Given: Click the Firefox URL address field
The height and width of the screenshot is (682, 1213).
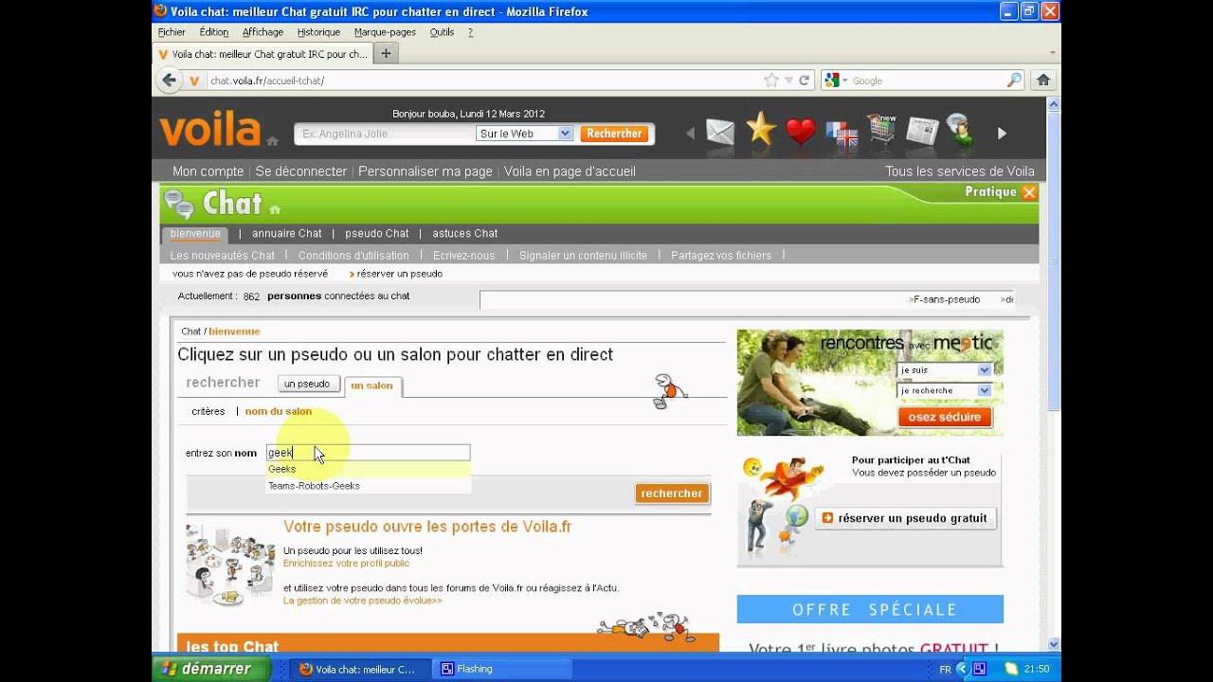Looking at the screenshot, I should 483,81.
